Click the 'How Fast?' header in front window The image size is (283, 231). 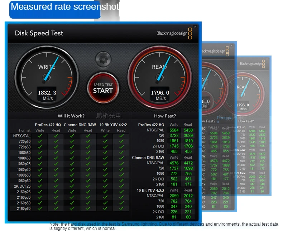click(x=165, y=116)
